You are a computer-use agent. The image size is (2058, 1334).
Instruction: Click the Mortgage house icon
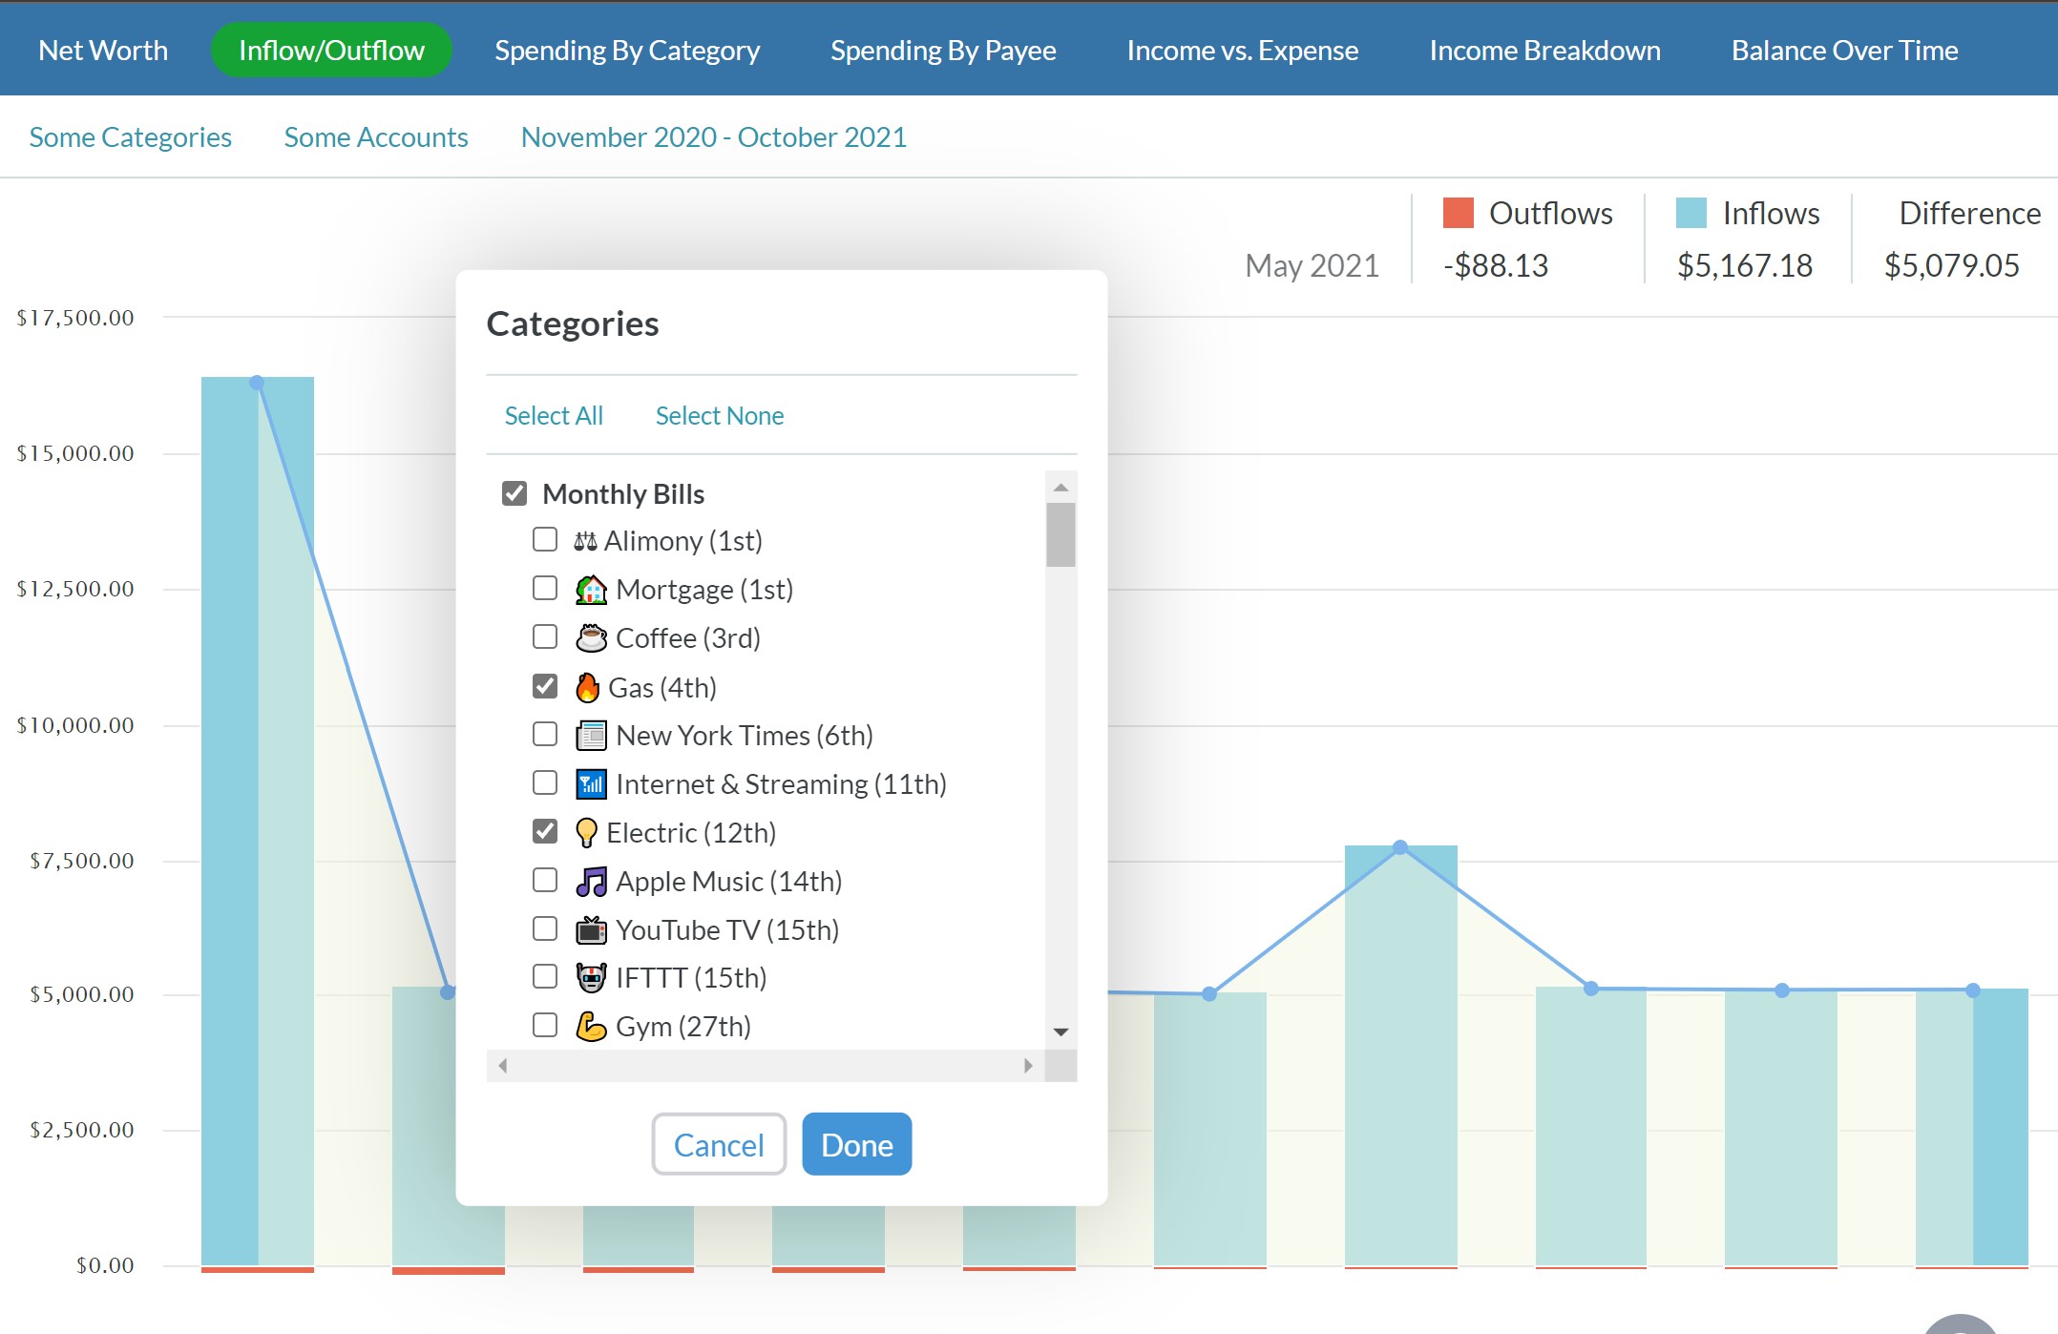point(591,590)
